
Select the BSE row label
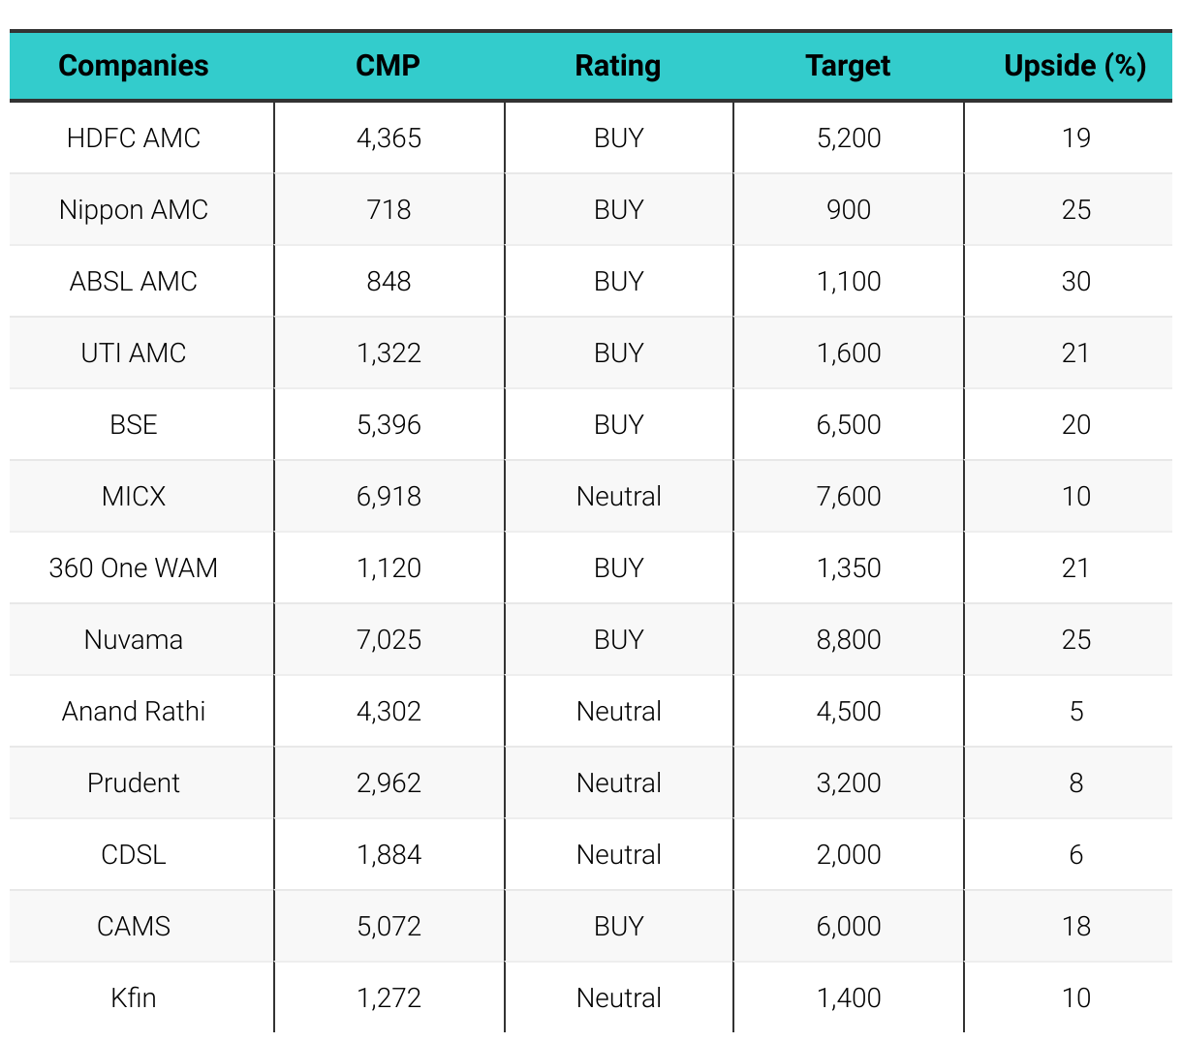(134, 425)
